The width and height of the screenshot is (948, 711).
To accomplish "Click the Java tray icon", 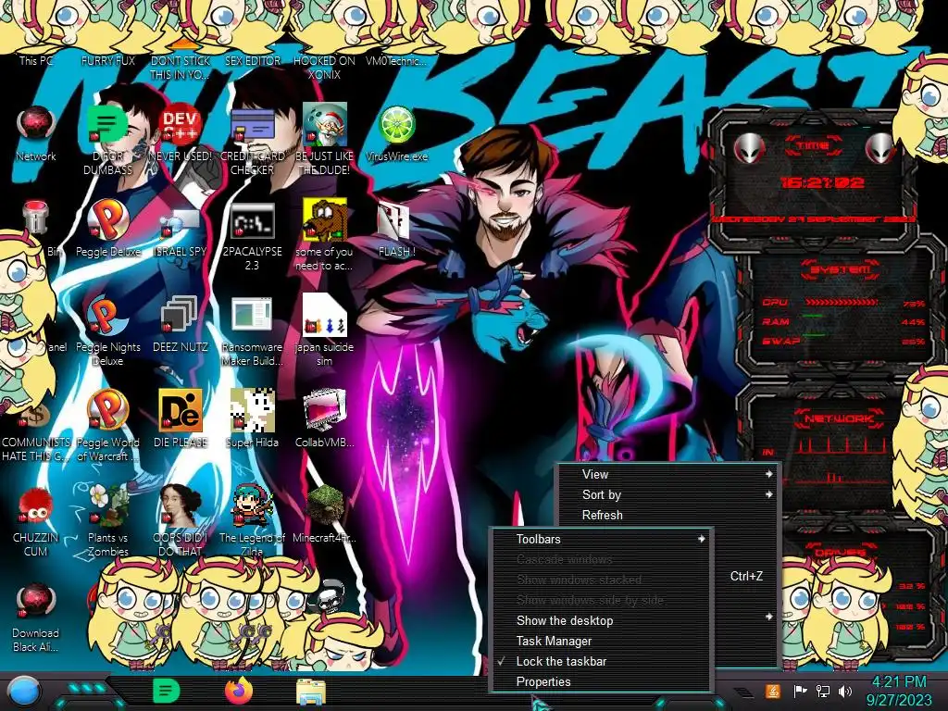I will [773, 692].
